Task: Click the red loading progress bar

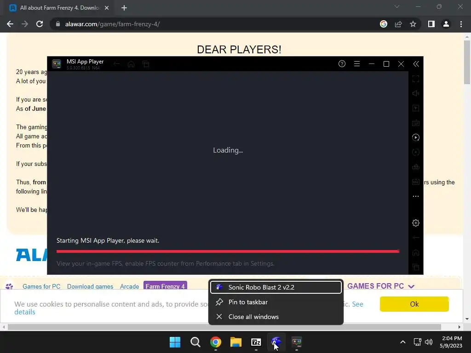Action: click(x=228, y=251)
